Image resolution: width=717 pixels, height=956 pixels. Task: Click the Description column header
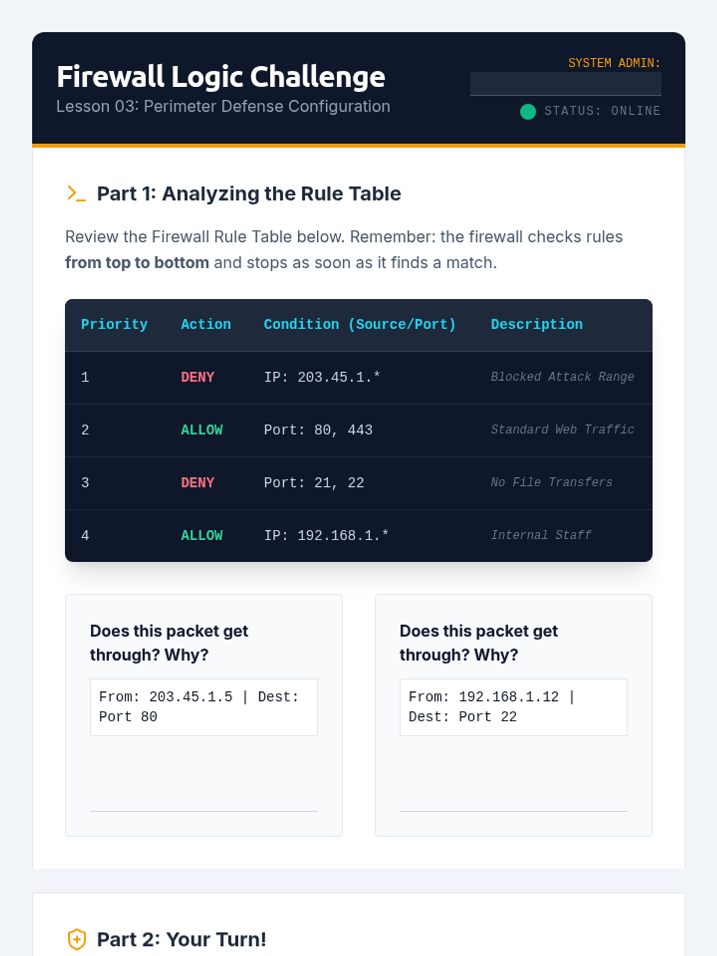click(x=536, y=324)
